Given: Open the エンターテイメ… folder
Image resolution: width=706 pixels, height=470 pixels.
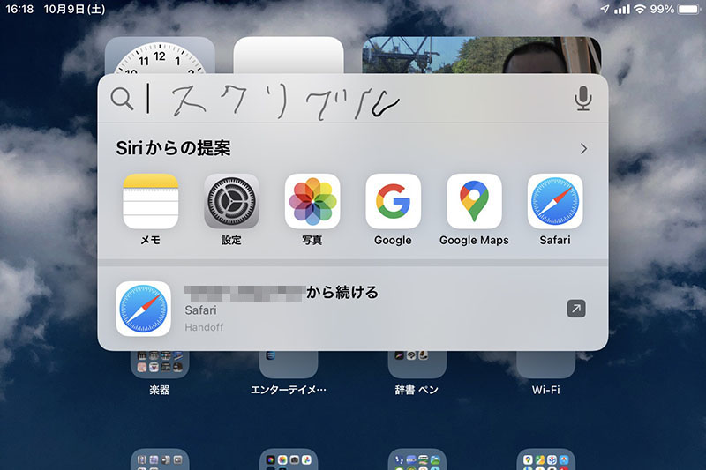Looking at the screenshot, I should point(289,364).
